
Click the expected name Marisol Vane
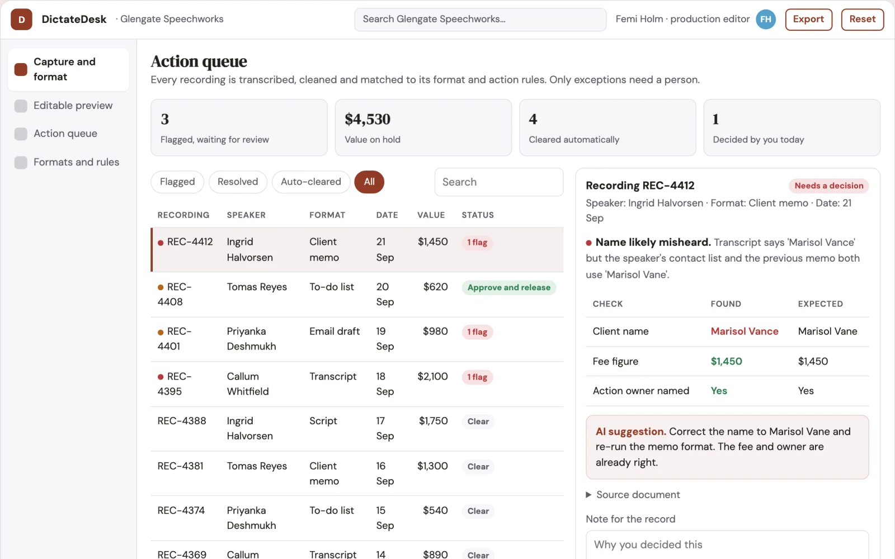[x=827, y=331]
